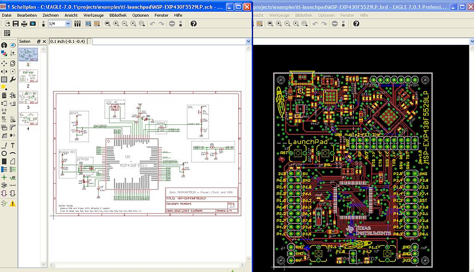
Task: Select the Delete trash tool
Action: (x=4, y=96)
